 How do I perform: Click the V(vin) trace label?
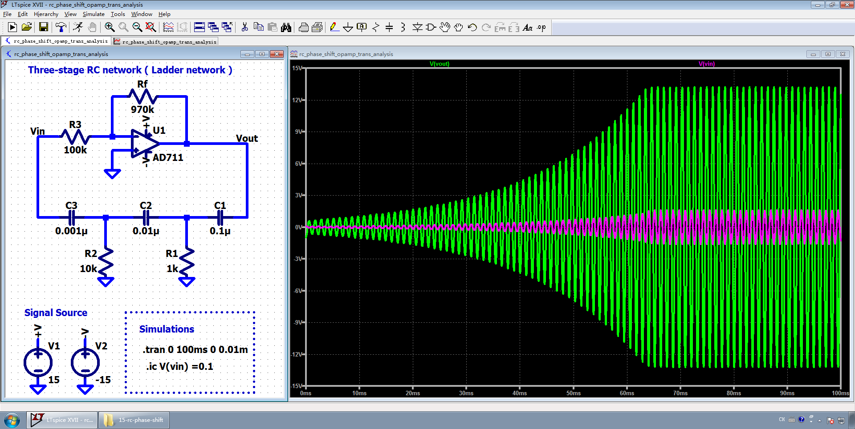pyautogui.click(x=706, y=64)
